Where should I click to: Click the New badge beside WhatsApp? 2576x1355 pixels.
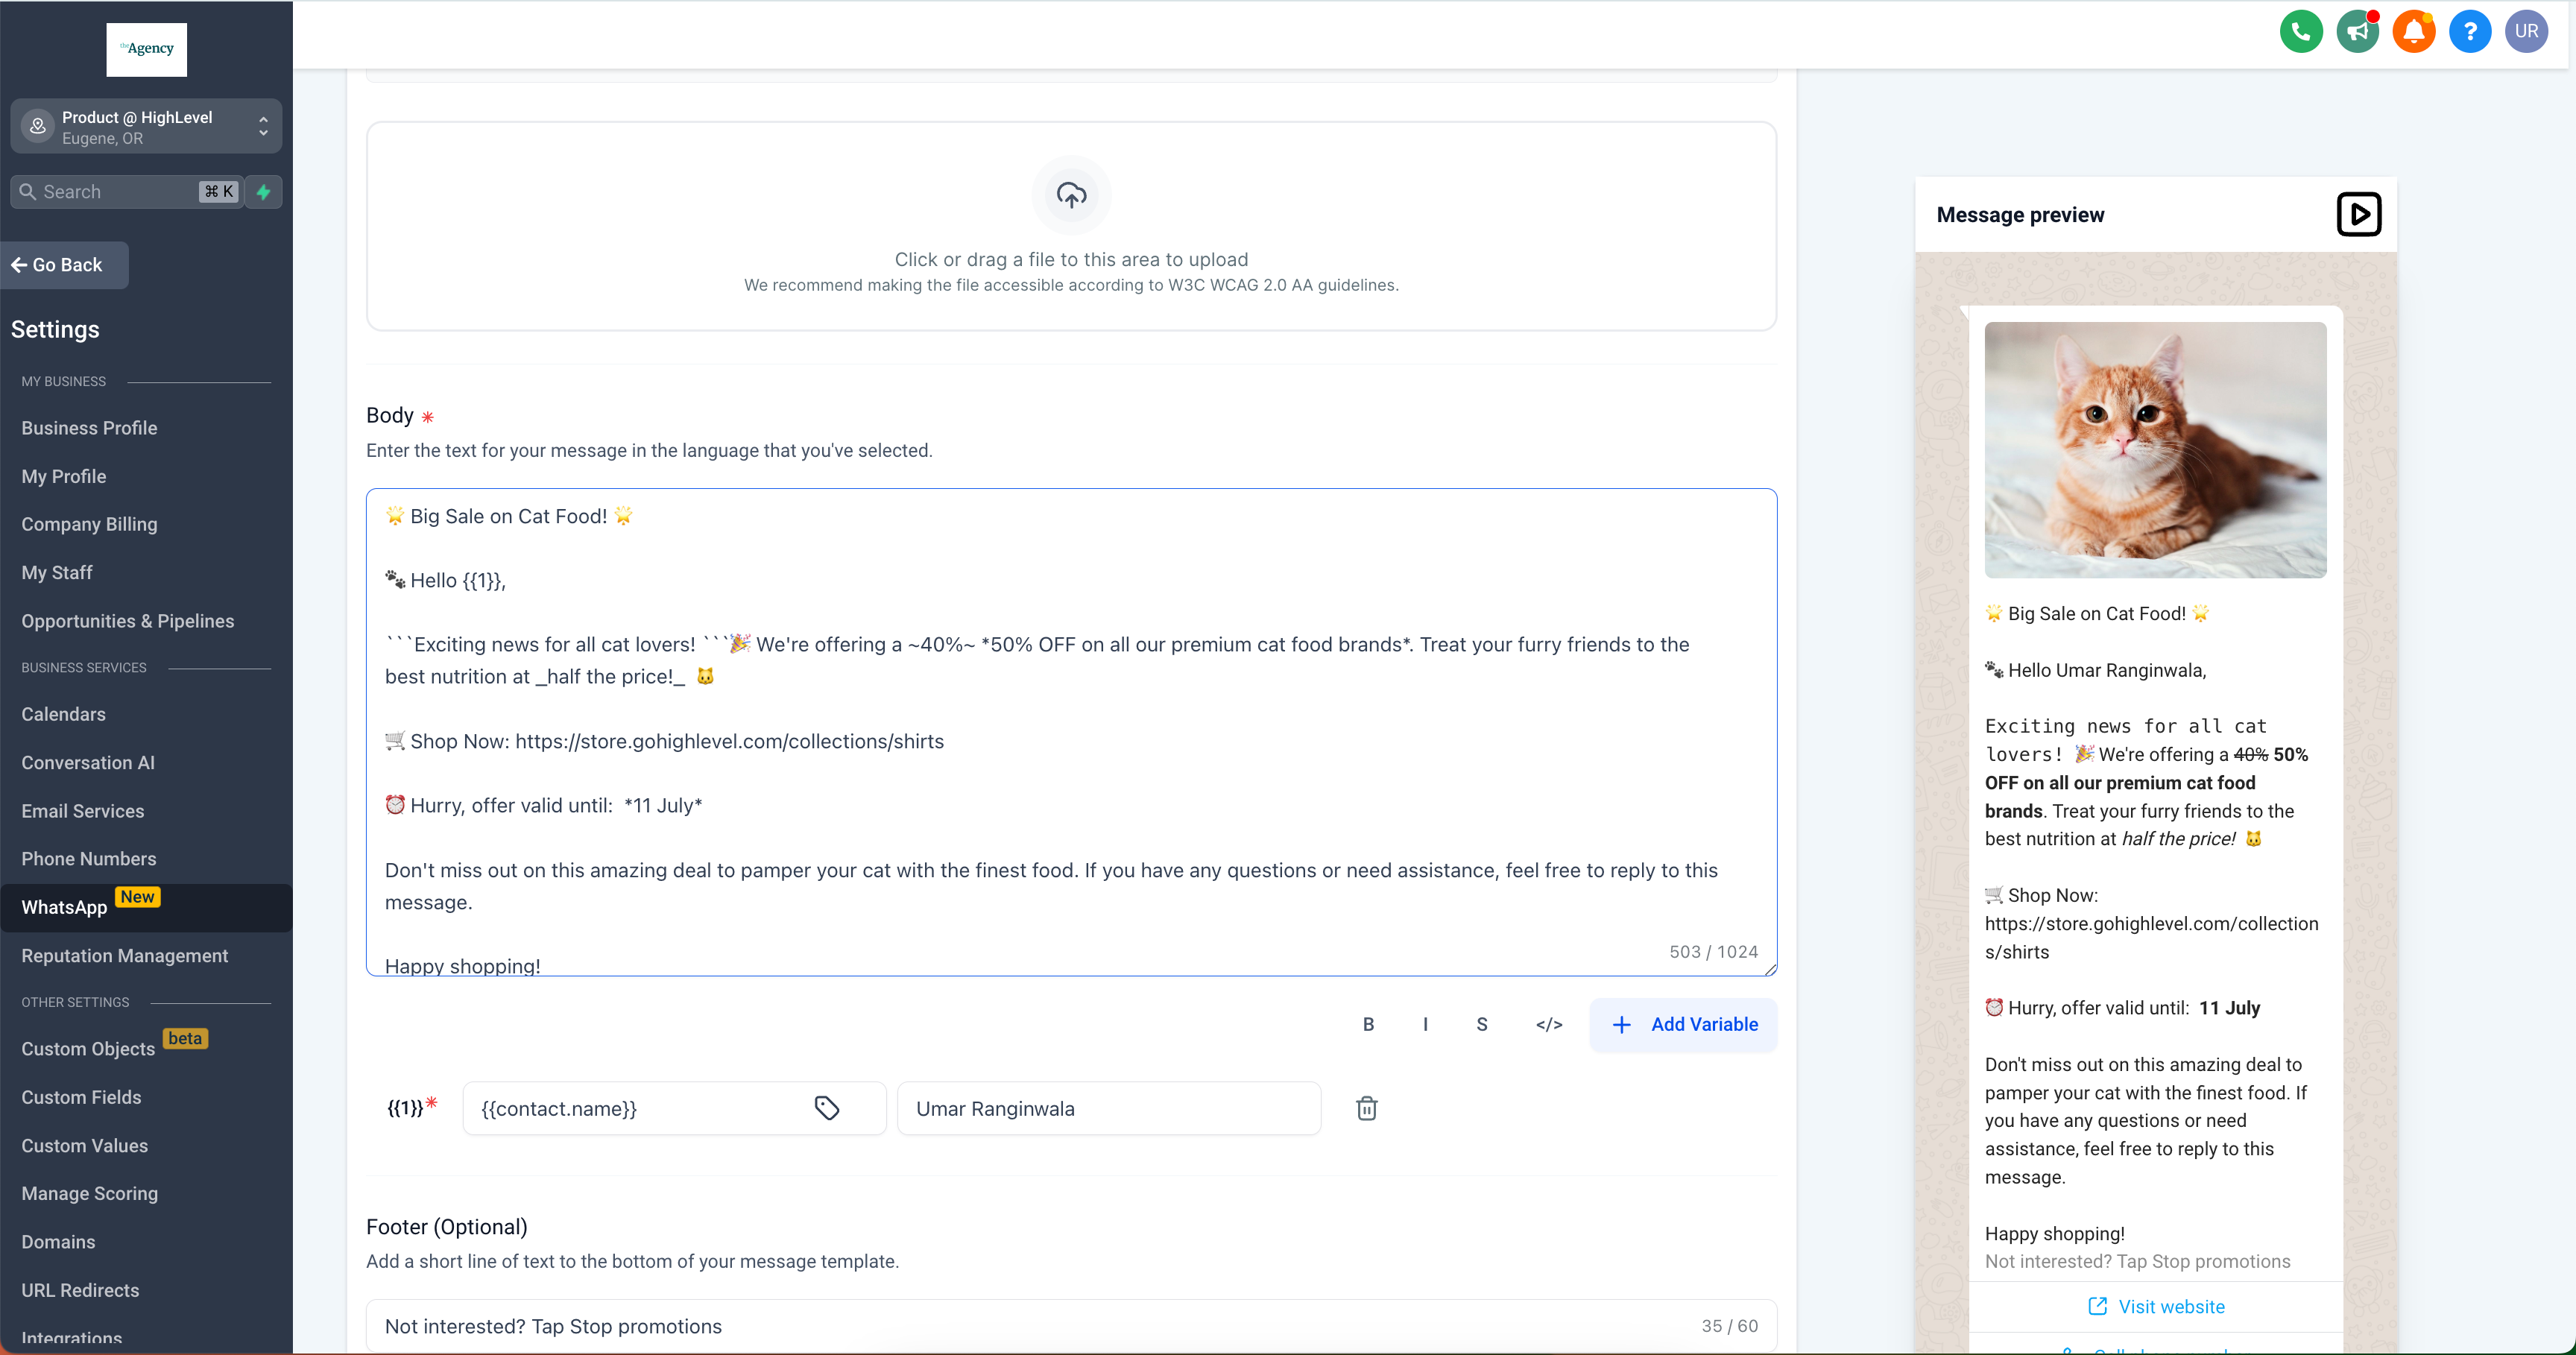tap(137, 897)
